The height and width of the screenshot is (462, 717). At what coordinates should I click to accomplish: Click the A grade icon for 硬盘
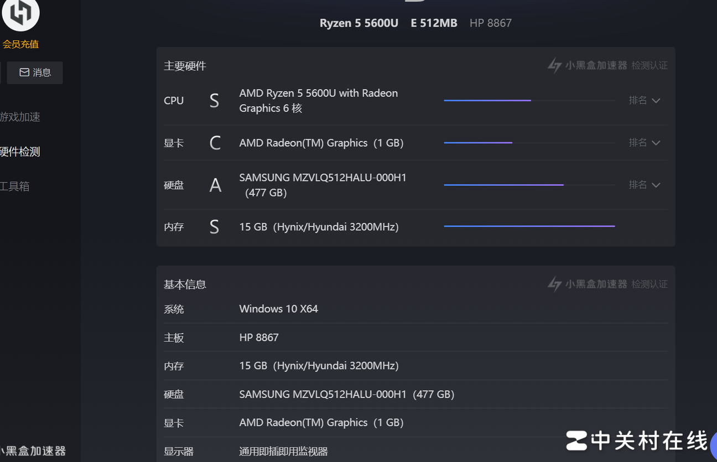pyautogui.click(x=215, y=185)
